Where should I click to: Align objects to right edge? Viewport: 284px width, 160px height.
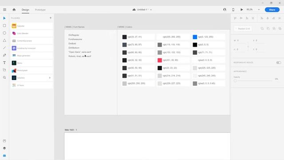273,18
